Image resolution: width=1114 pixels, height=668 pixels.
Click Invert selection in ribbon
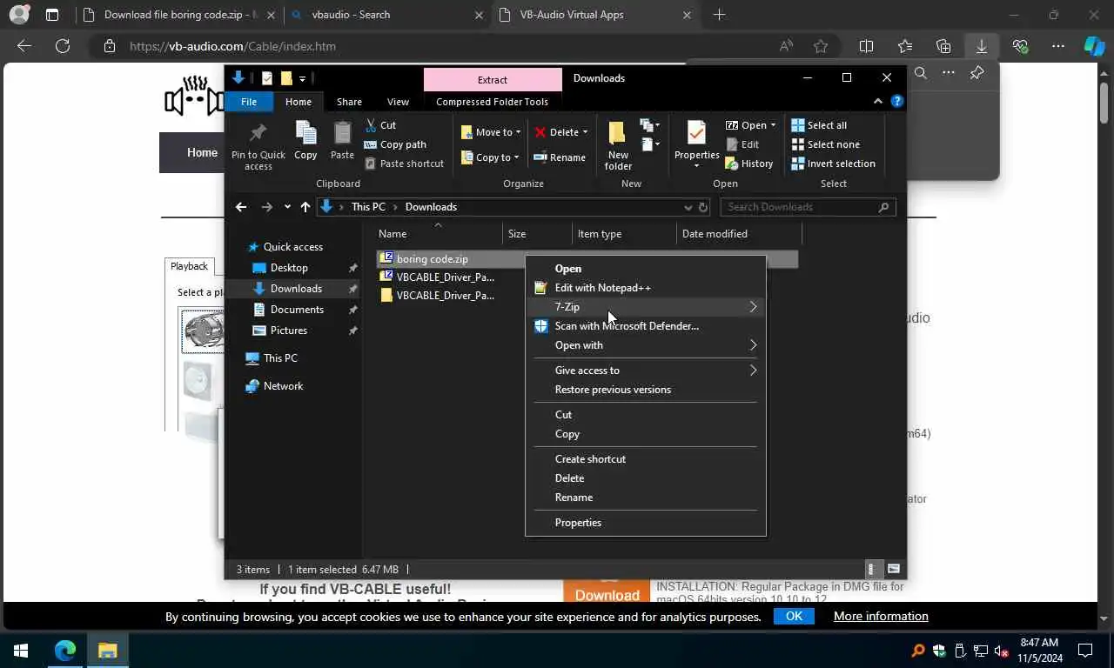(833, 164)
